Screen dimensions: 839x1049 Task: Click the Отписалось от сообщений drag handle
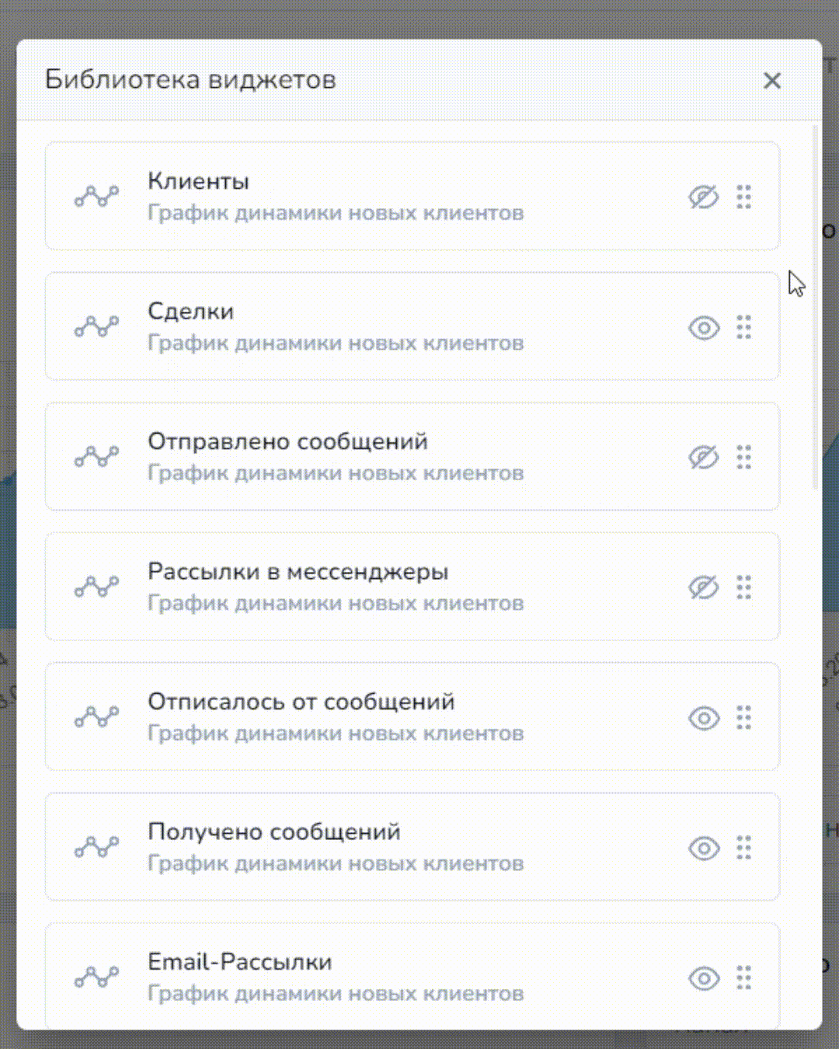click(744, 717)
